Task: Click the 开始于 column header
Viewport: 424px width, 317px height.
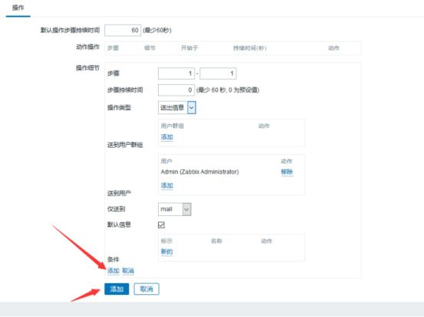Action: 189,48
